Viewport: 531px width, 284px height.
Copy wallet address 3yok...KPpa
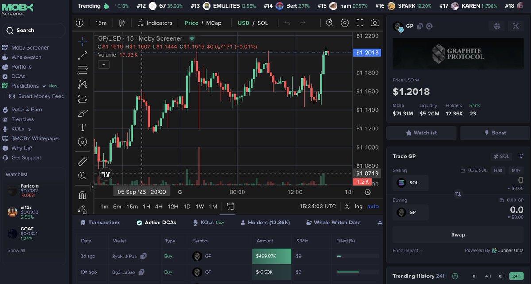click(143, 256)
